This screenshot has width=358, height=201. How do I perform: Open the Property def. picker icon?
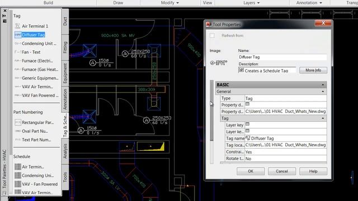pyautogui.click(x=247, y=104)
